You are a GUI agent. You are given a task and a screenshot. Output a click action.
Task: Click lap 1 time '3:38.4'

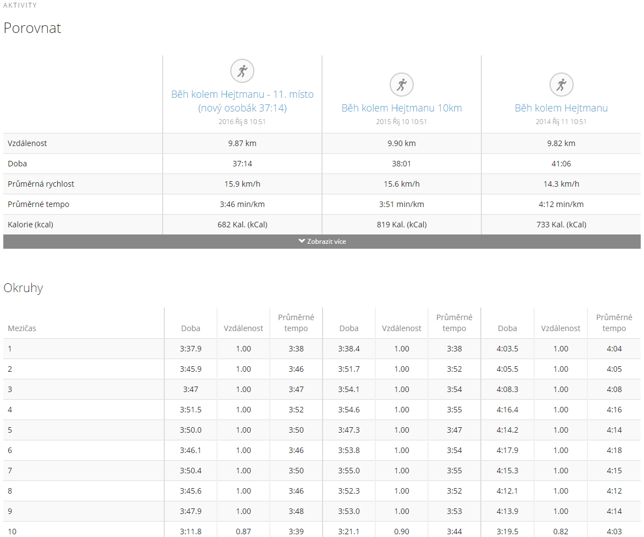coord(349,349)
